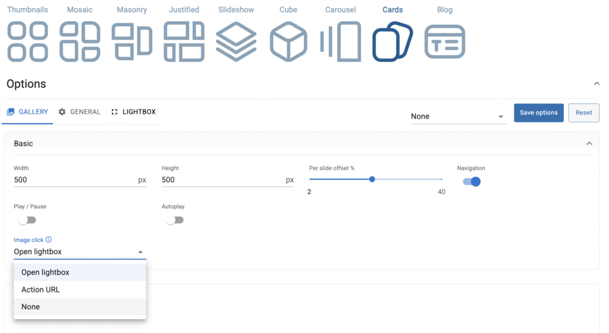Choose the Cube layout icon

(x=288, y=41)
